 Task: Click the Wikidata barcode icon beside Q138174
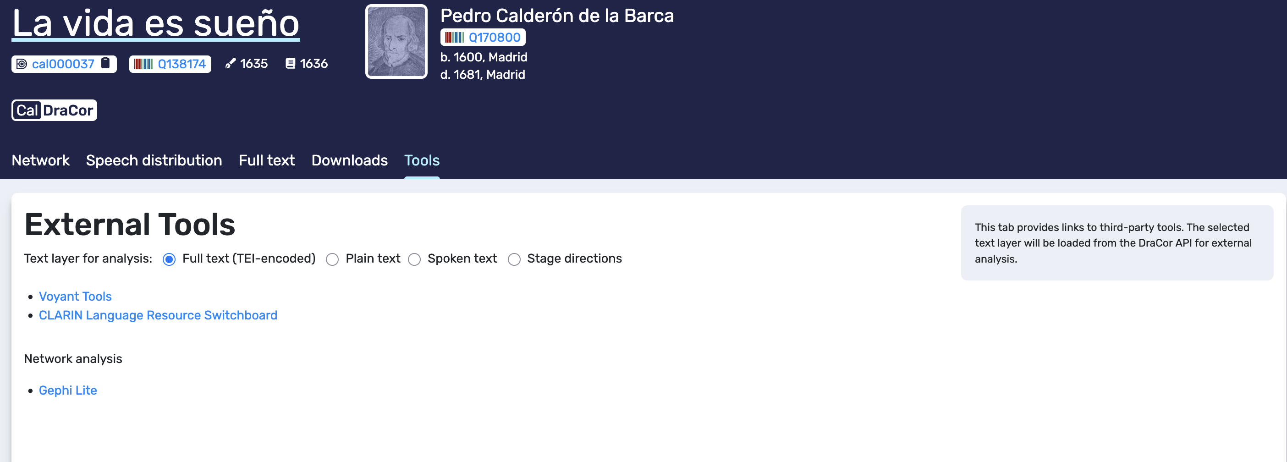click(143, 64)
